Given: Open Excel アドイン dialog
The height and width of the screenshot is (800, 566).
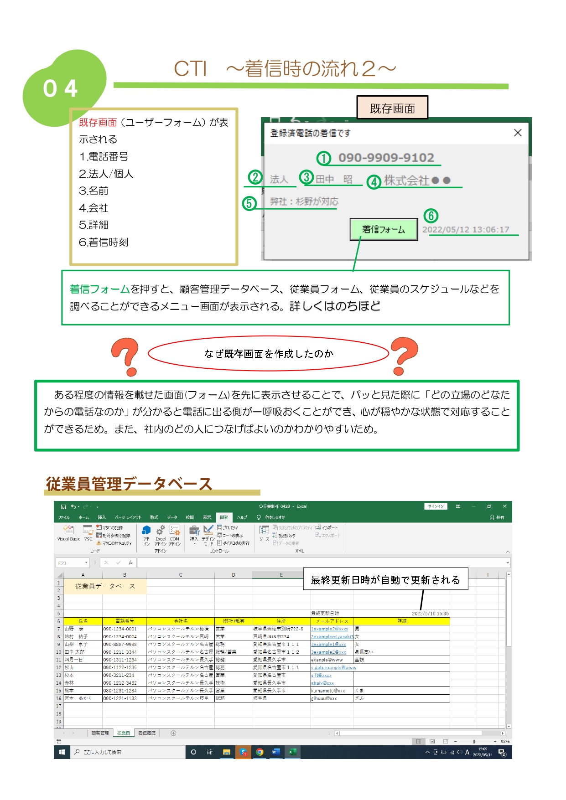Looking at the screenshot, I should click(x=161, y=533).
